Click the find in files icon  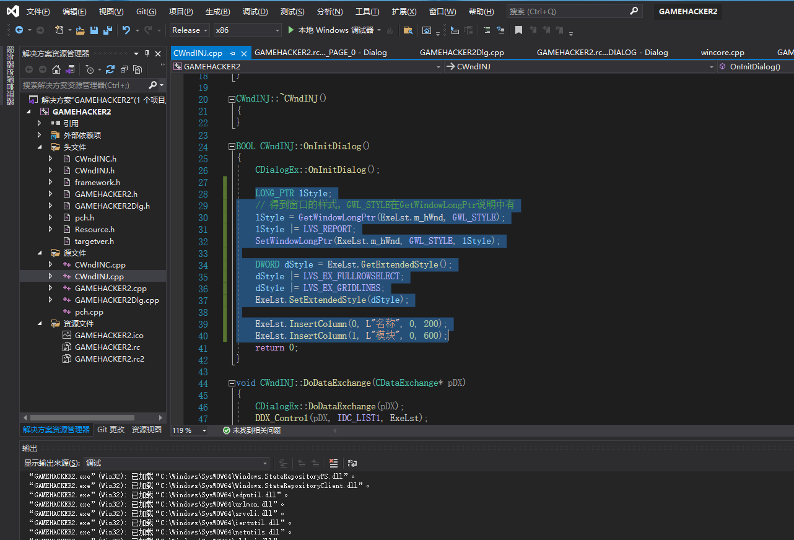pos(408,30)
